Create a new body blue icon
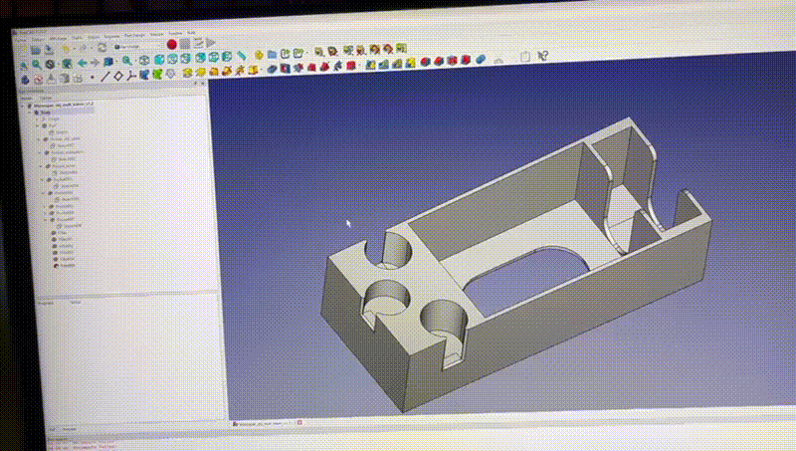Image resolution: width=796 pixels, height=451 pixels. 26,80
